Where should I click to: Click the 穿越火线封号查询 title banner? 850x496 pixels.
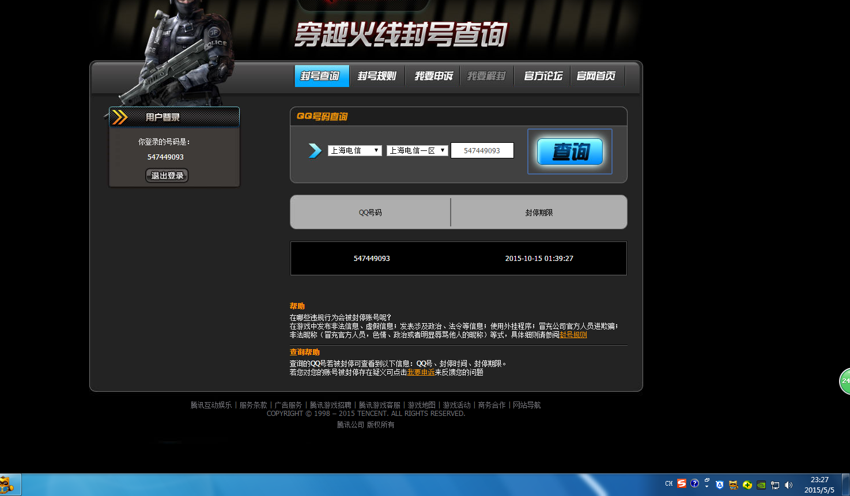click(x=401, y=35)
